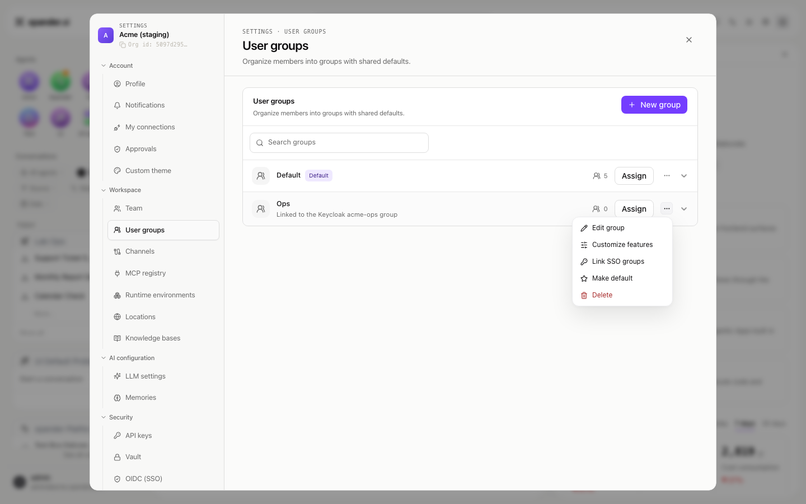The height and width of the screenshot is (504, 806).
Task: Focus the Search groups field
Action: 339,143
